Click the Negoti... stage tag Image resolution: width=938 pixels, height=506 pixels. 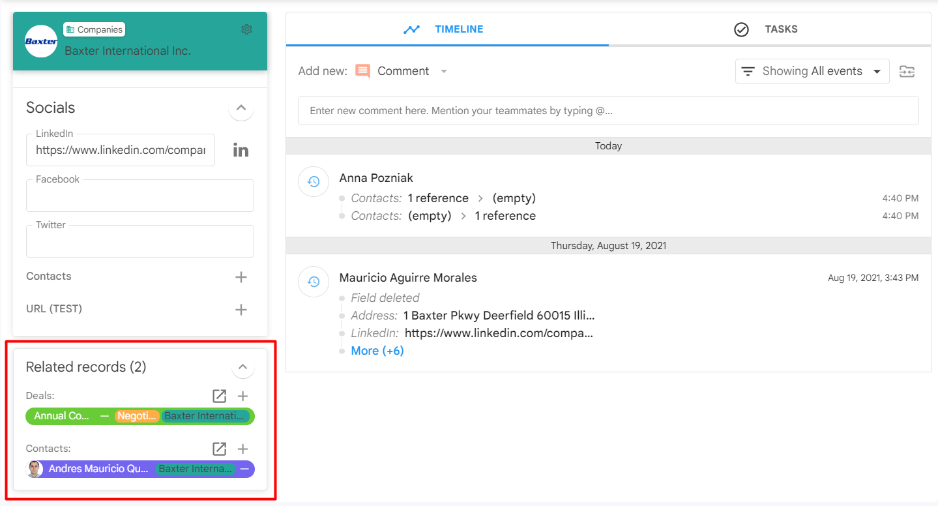[137, 416]
